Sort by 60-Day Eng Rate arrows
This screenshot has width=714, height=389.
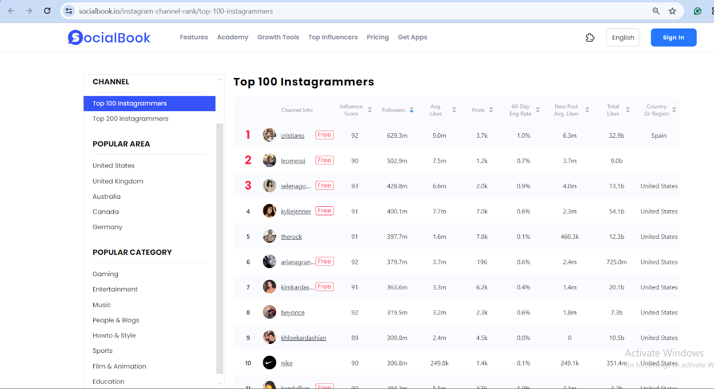(x=538, y=110)
